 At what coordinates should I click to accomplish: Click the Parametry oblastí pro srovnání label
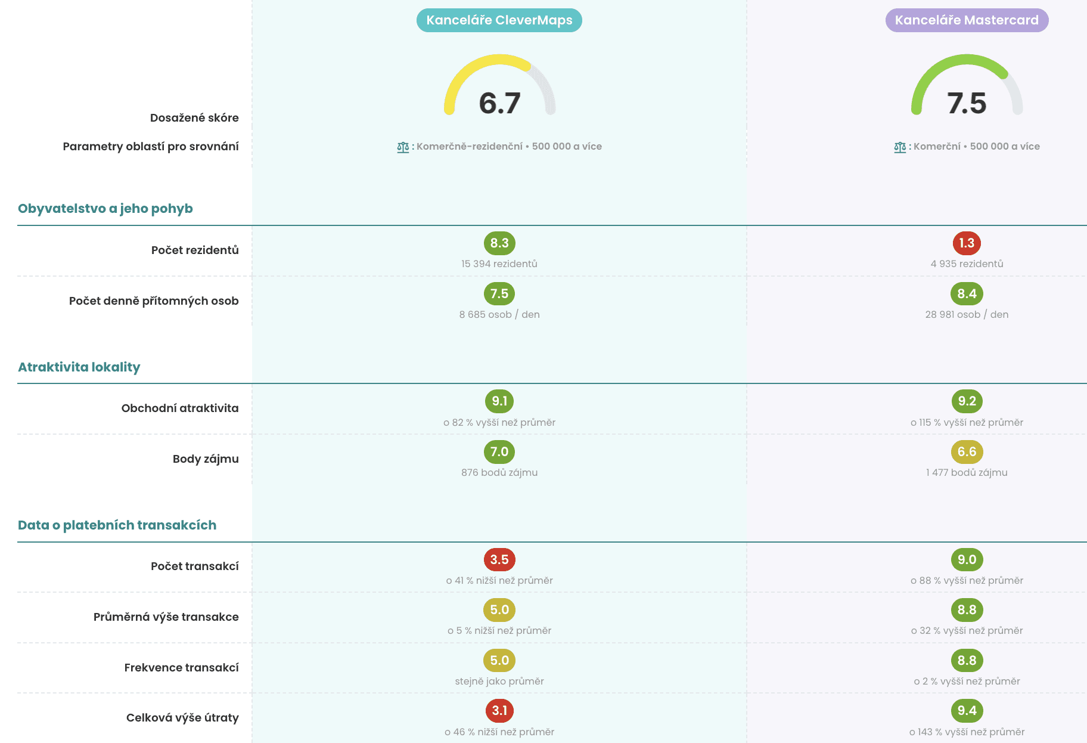151,145
